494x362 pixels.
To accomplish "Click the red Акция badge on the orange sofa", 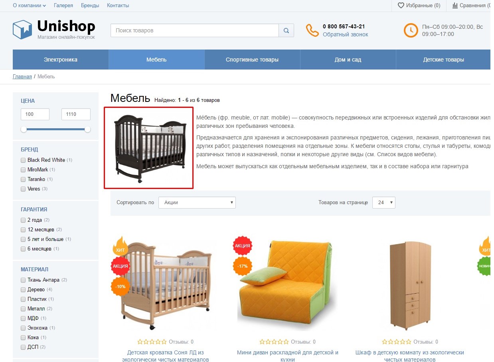I will 242,246.
